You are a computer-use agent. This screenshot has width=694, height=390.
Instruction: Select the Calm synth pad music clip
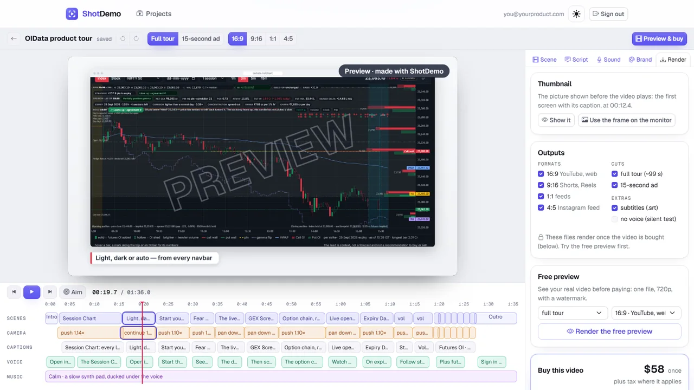(281, 376)
